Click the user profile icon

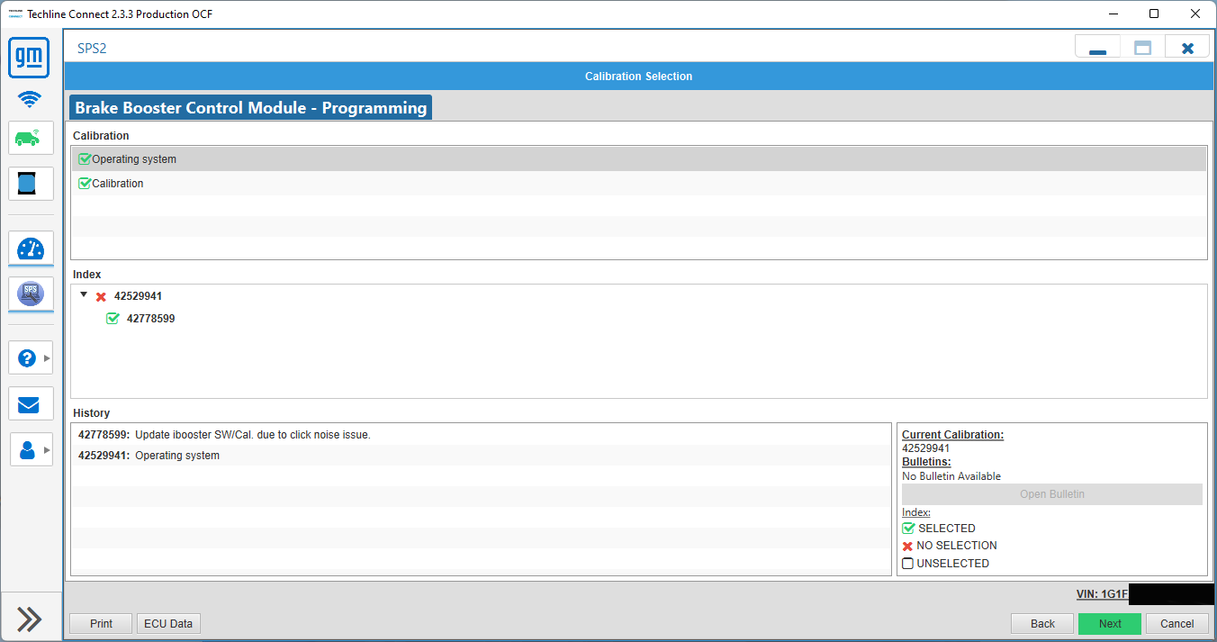point(27,449)
